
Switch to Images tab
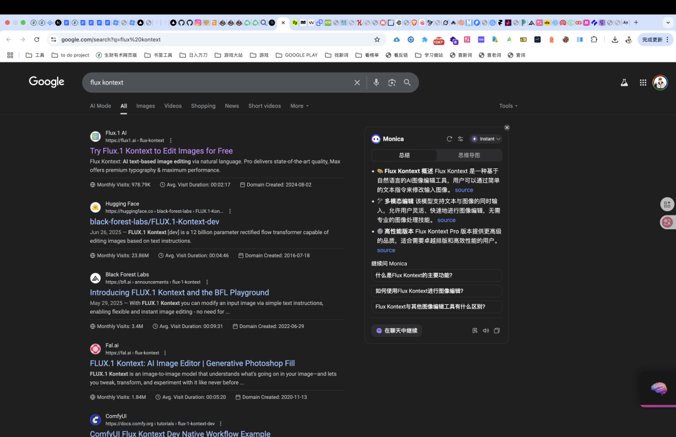[145, 106]
